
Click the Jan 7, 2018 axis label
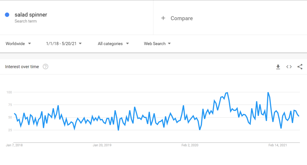14,145
